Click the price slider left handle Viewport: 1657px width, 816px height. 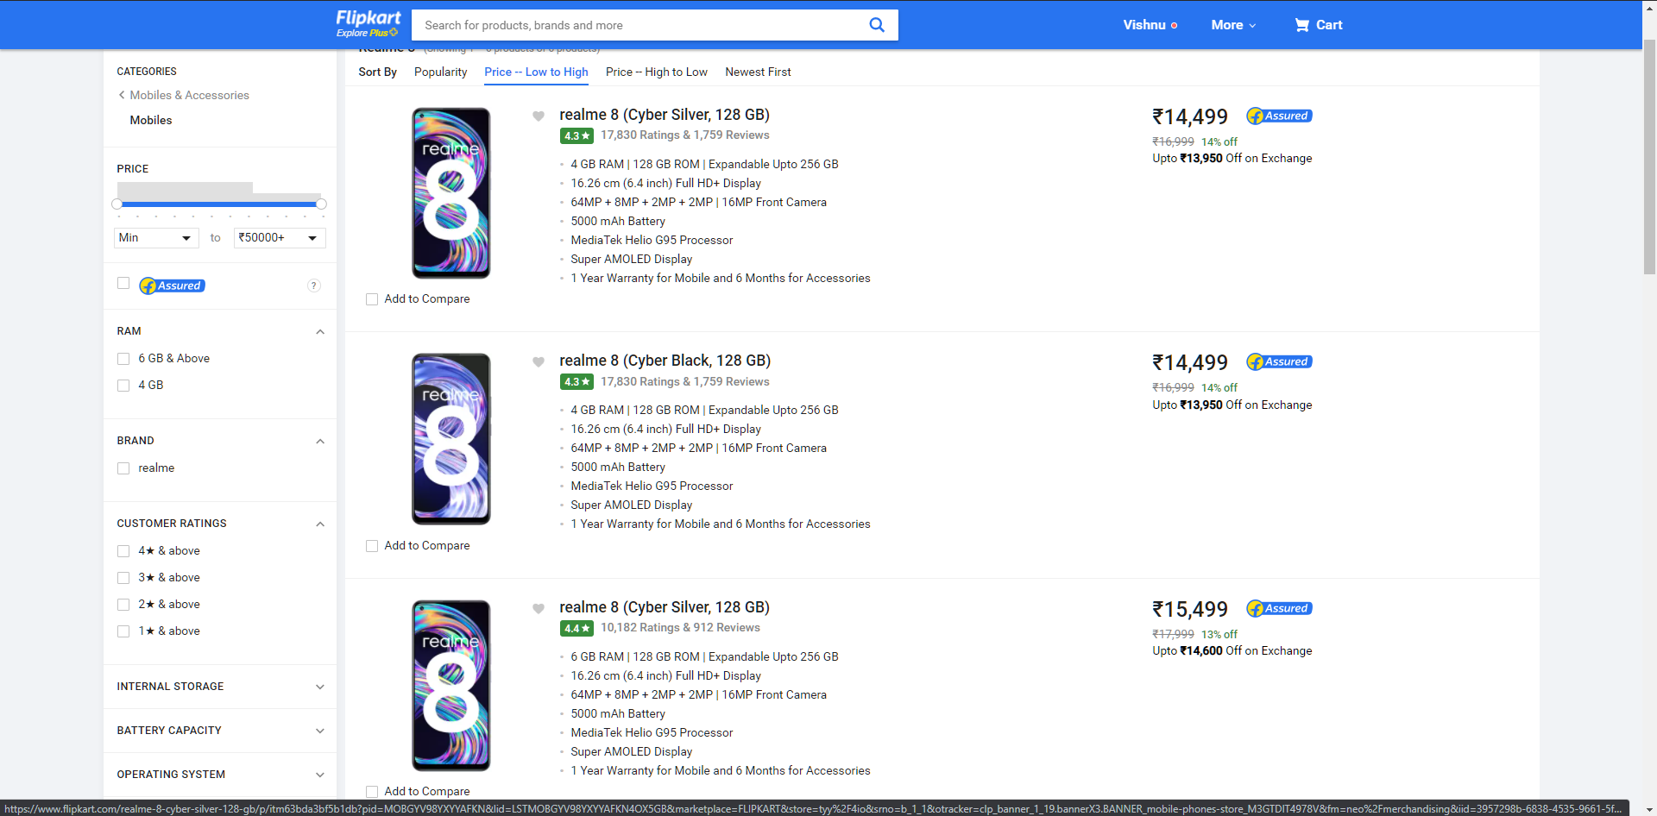(x=117, y=204)
